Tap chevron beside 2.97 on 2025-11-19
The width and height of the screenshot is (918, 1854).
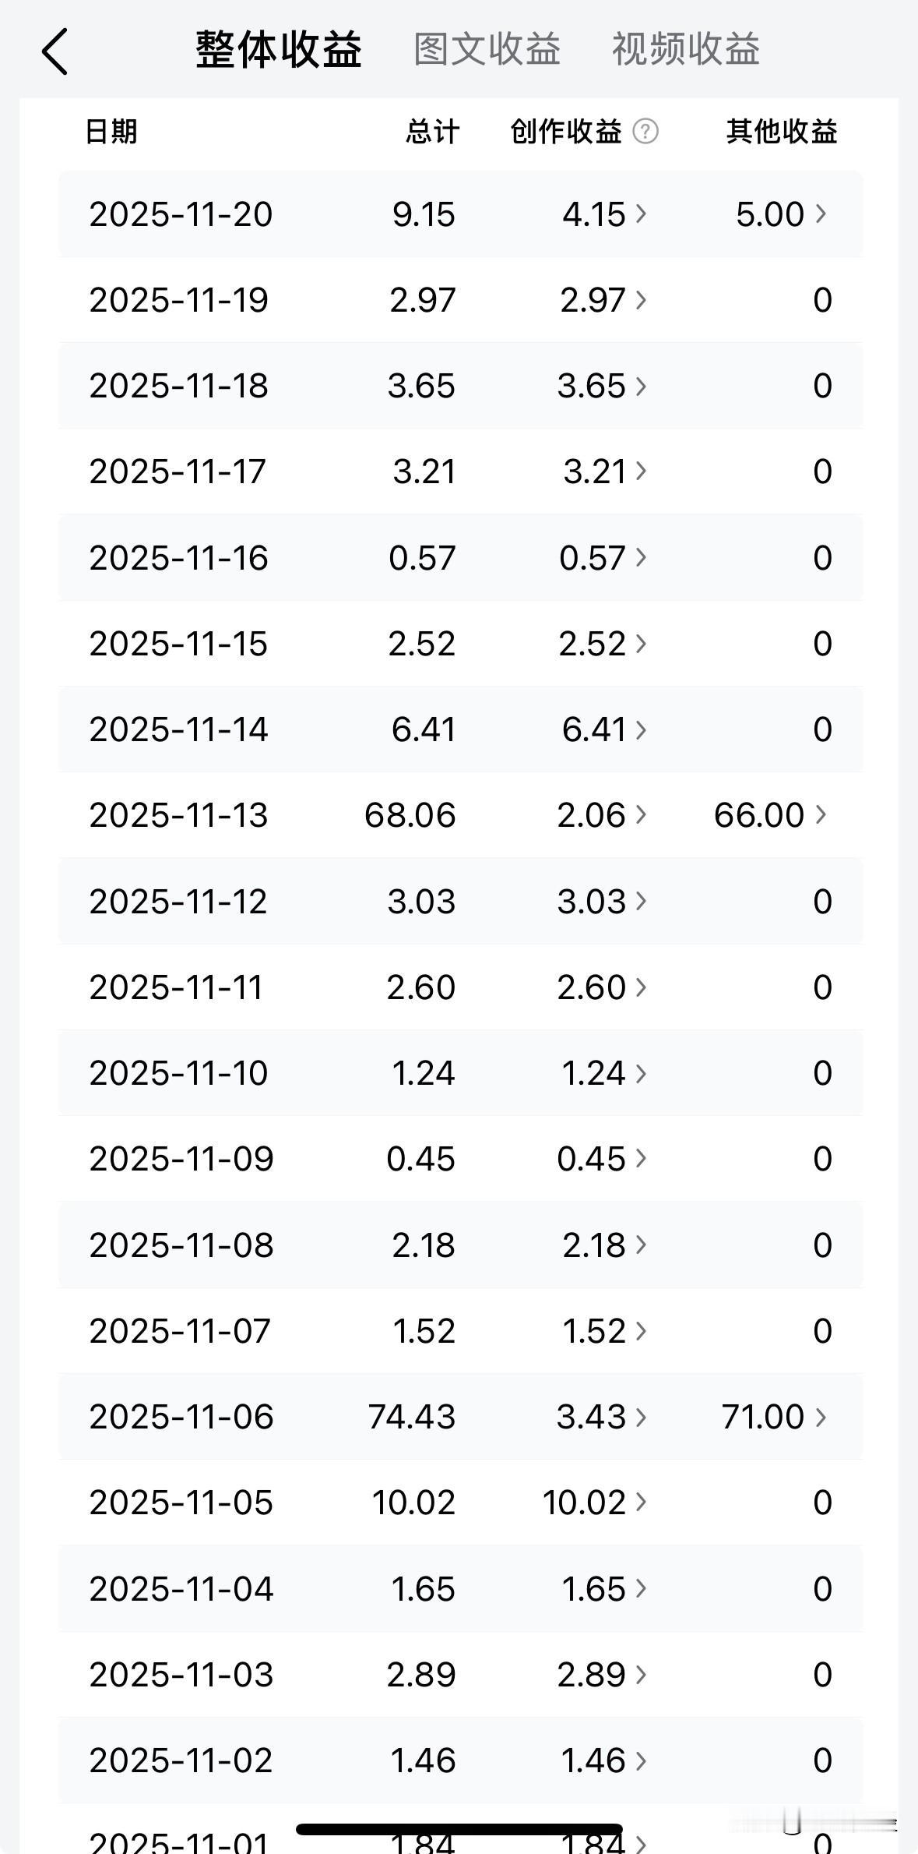641,300
